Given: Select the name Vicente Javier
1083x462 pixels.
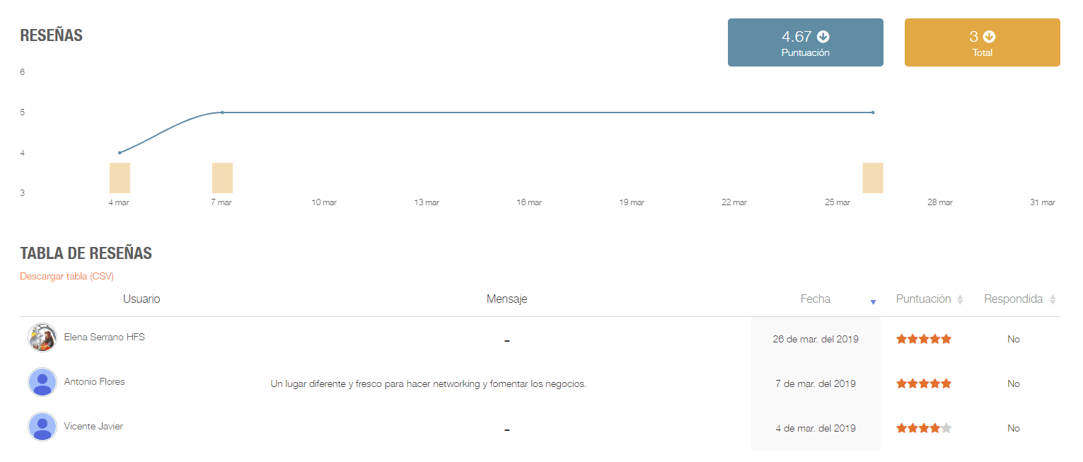Looking at the screenshot, I should coord(93,426).
